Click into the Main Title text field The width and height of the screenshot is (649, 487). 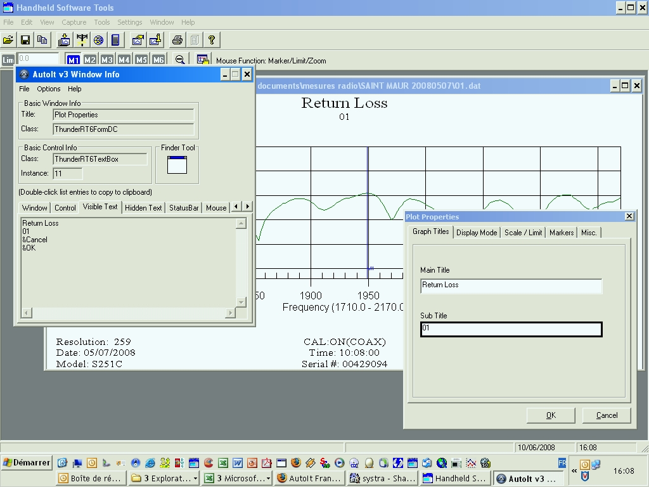tap(511, 285)
